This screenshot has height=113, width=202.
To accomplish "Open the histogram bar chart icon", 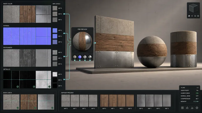I will (x=192, y=108).
